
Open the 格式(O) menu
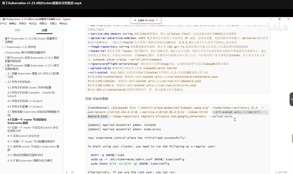coord(33,24)
